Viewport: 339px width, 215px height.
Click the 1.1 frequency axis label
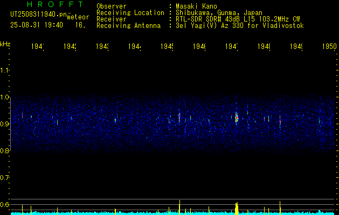click(4, 70)
